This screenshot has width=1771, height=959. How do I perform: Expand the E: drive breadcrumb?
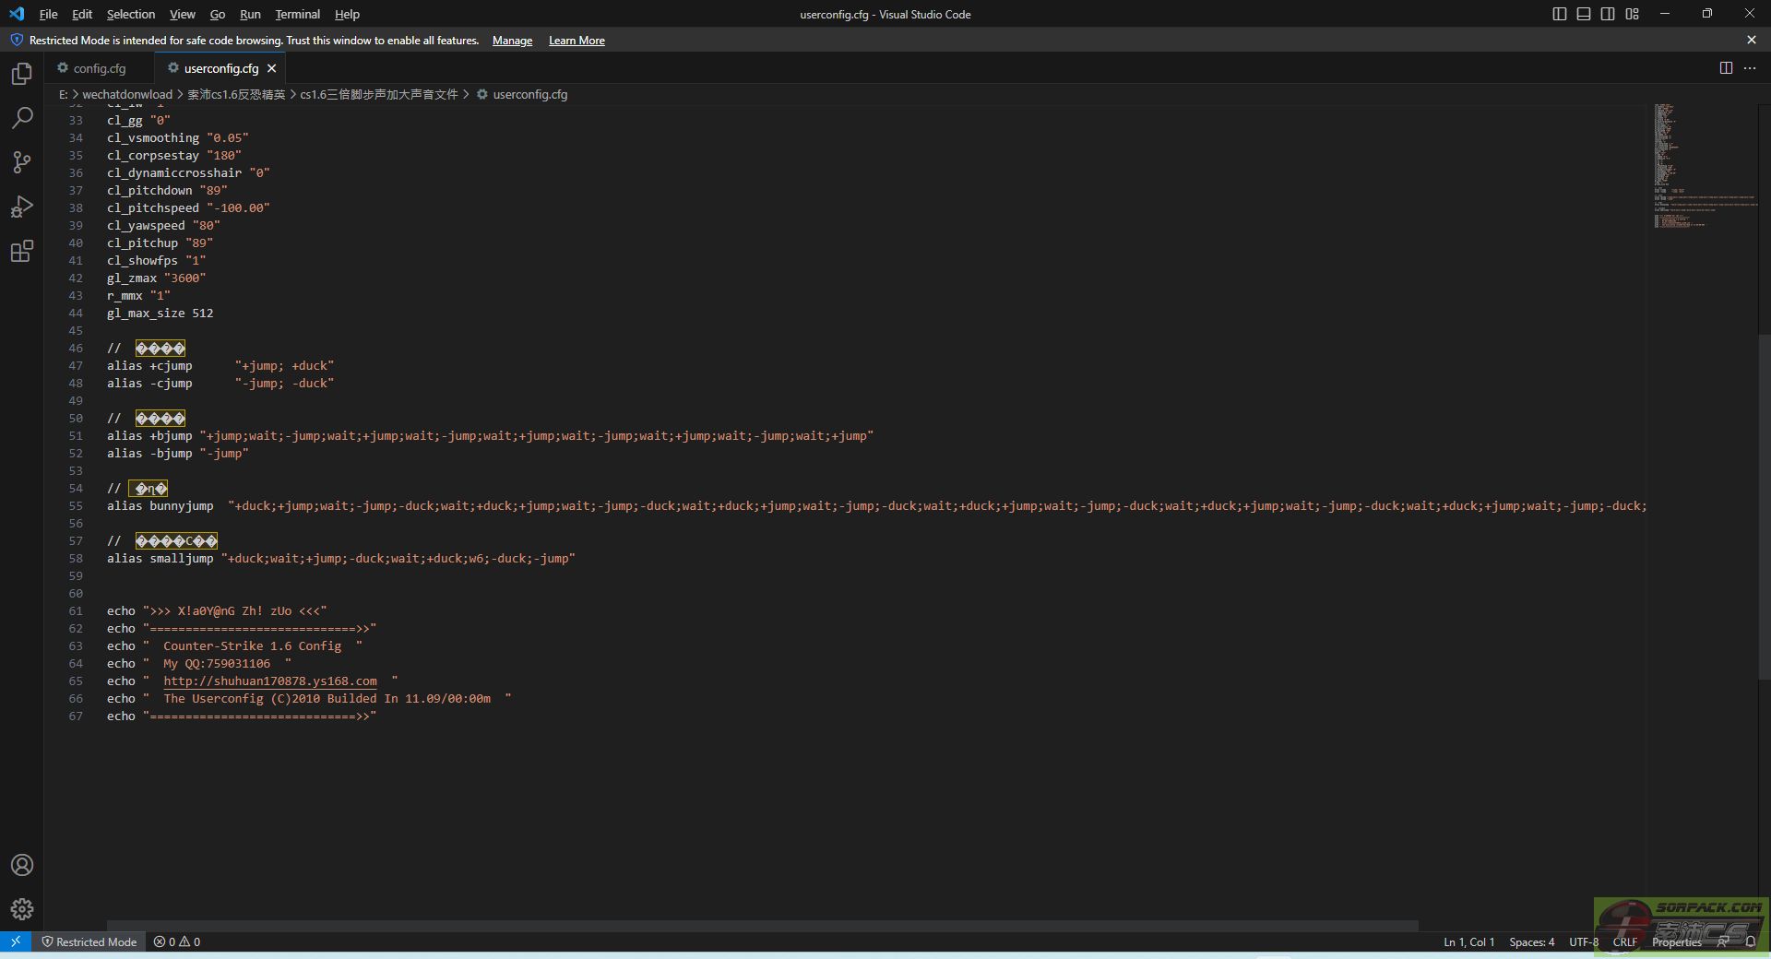click(63, 94)
